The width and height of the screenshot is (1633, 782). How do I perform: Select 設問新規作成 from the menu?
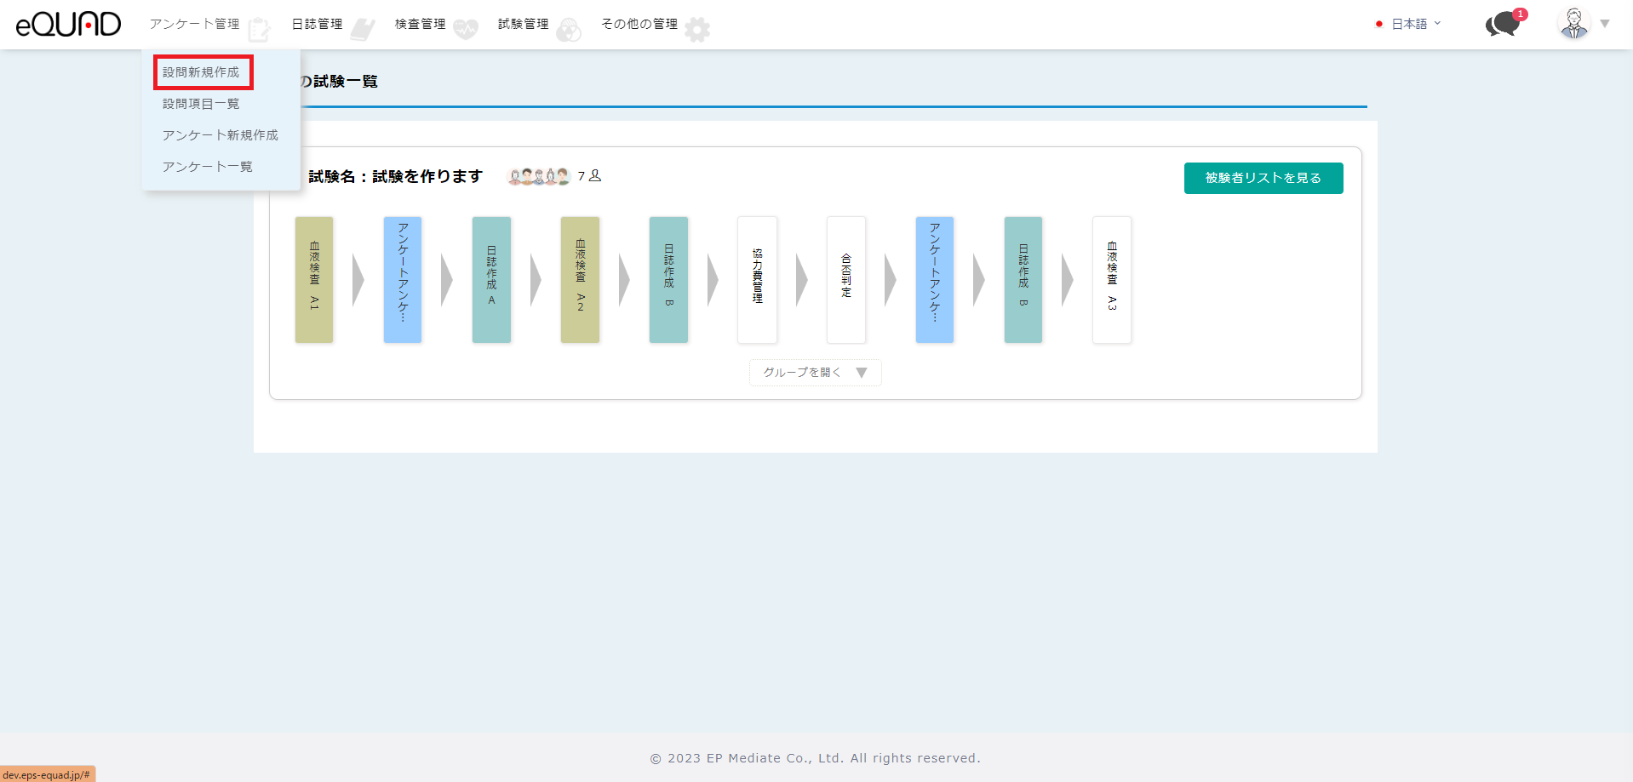click(x=202, y=72)
